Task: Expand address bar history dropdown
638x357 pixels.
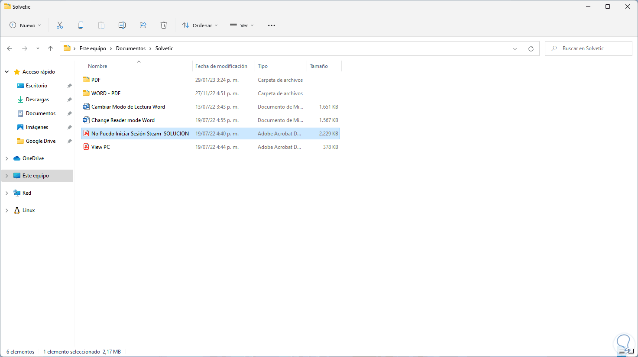Action: point(515,48)
